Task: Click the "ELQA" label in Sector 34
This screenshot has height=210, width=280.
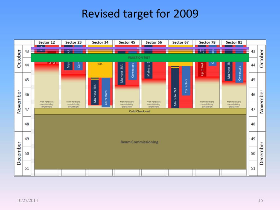Action: tap(100, 64)
